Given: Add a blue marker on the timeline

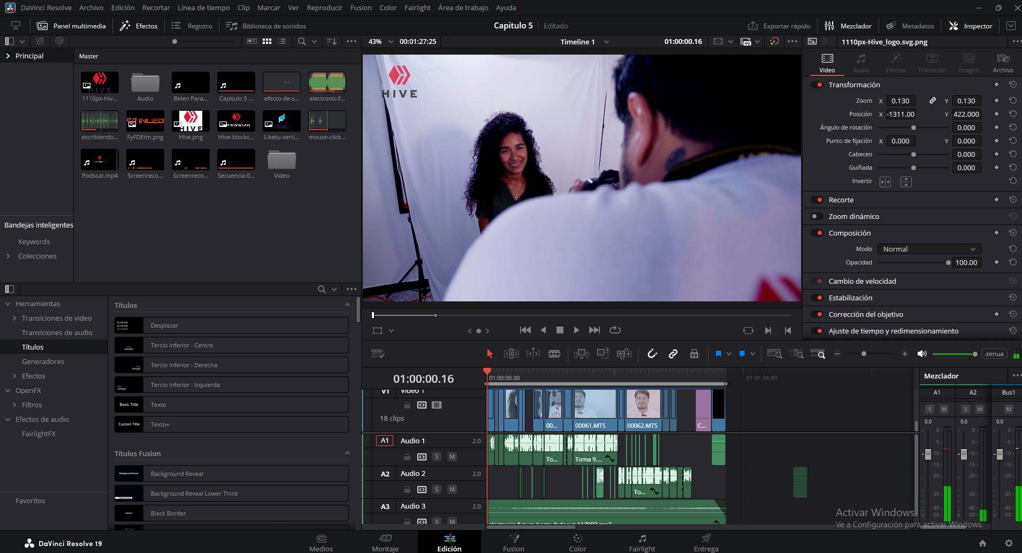Looking at the screenshot, I should tap(742, 354).
